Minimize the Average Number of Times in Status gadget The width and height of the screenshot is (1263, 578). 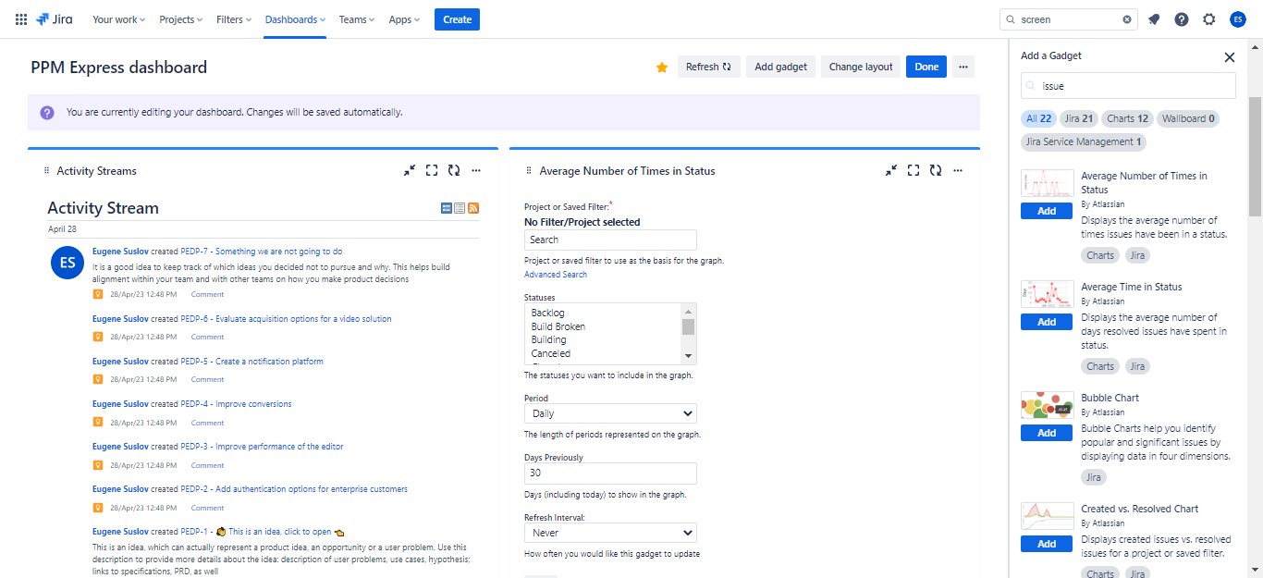tap(891, 170)
